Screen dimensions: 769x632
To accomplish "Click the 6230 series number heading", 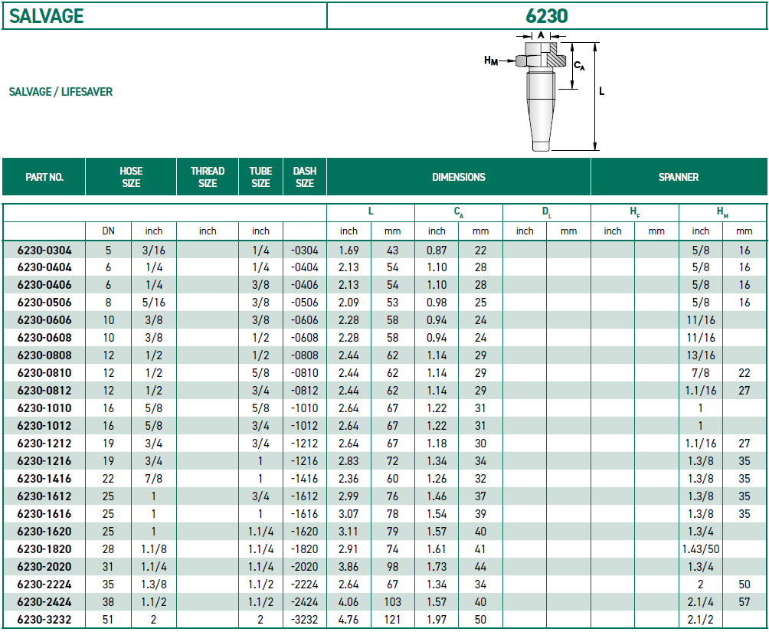I will pyautogui.click(x=546, y=16).
